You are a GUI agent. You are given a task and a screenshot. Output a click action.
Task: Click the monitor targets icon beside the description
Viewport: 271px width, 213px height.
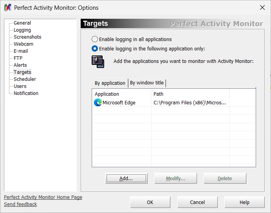tap(98, 61)
